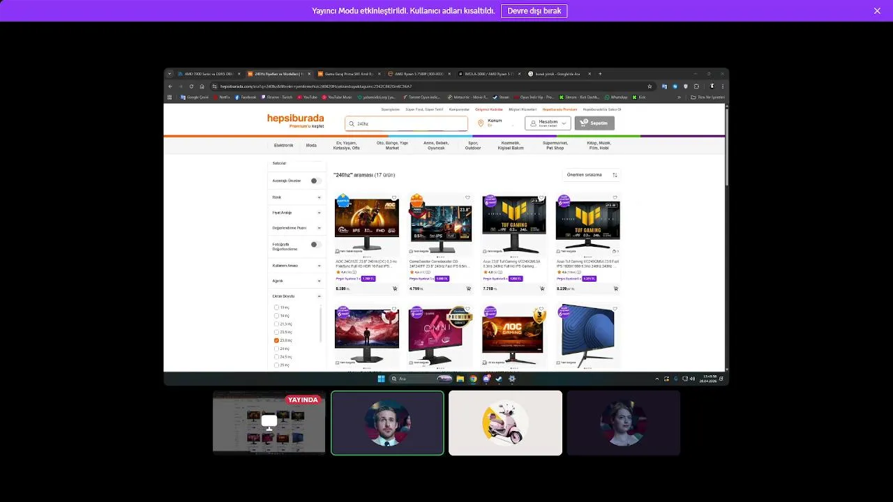
Task: Click the Konum location pin icon
Action: (481, 123)
